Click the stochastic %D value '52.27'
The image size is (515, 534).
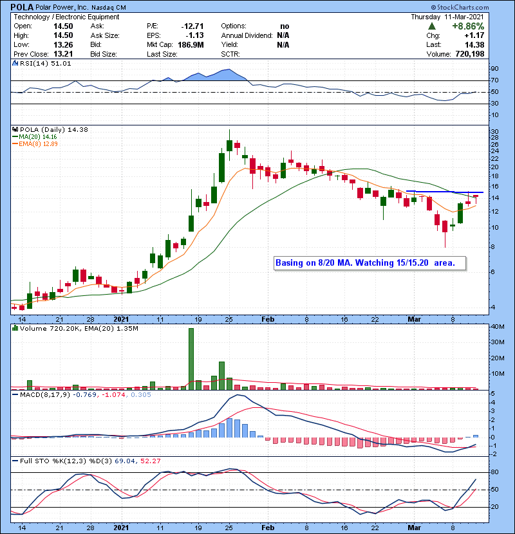150,461
